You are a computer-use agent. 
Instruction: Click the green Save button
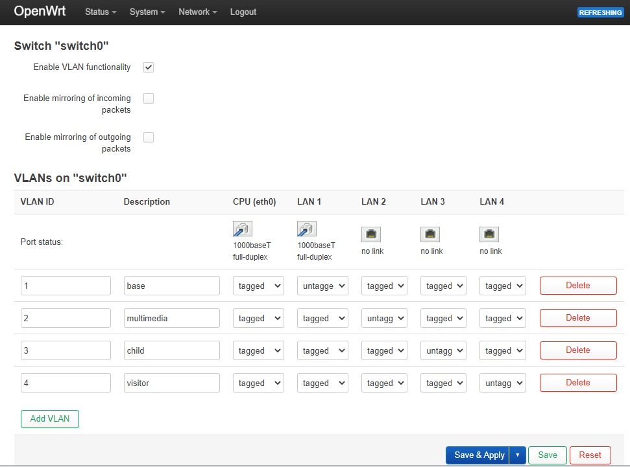(x=547, y=455)
